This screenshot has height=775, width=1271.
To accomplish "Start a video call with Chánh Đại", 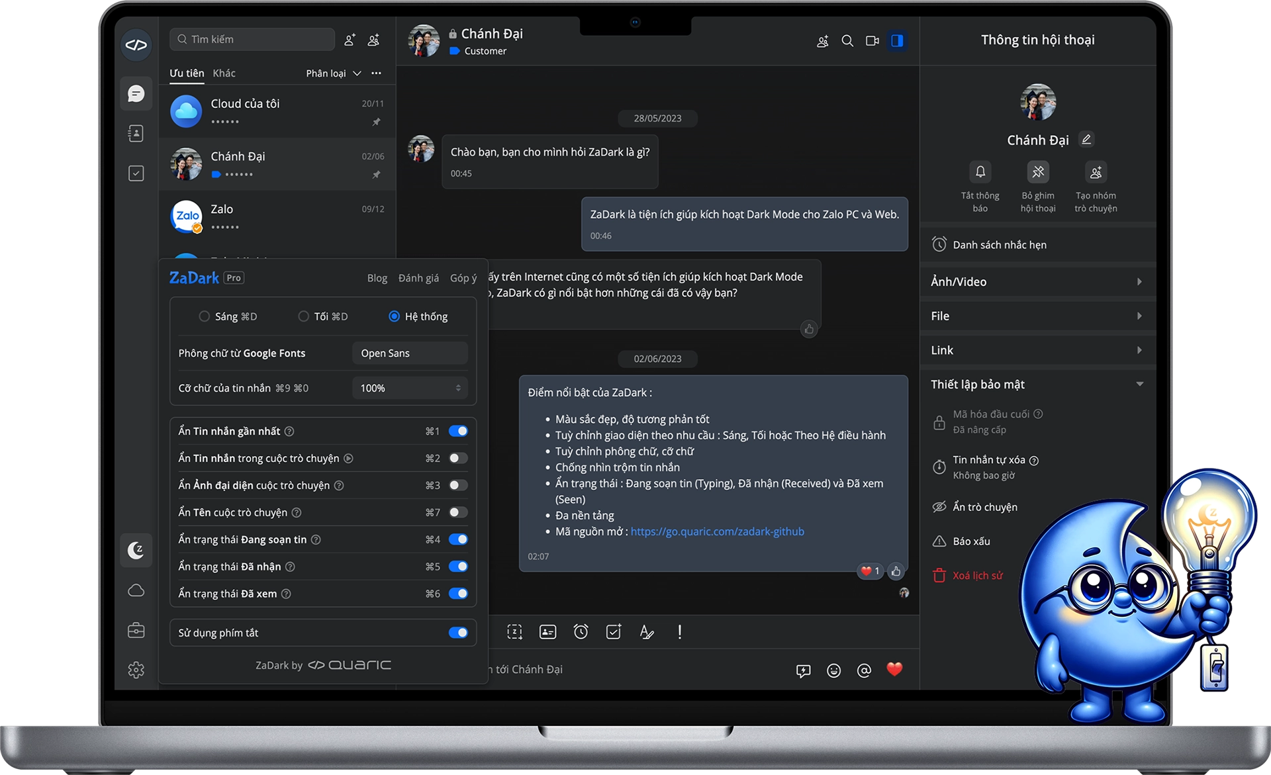I will [872, 41].
